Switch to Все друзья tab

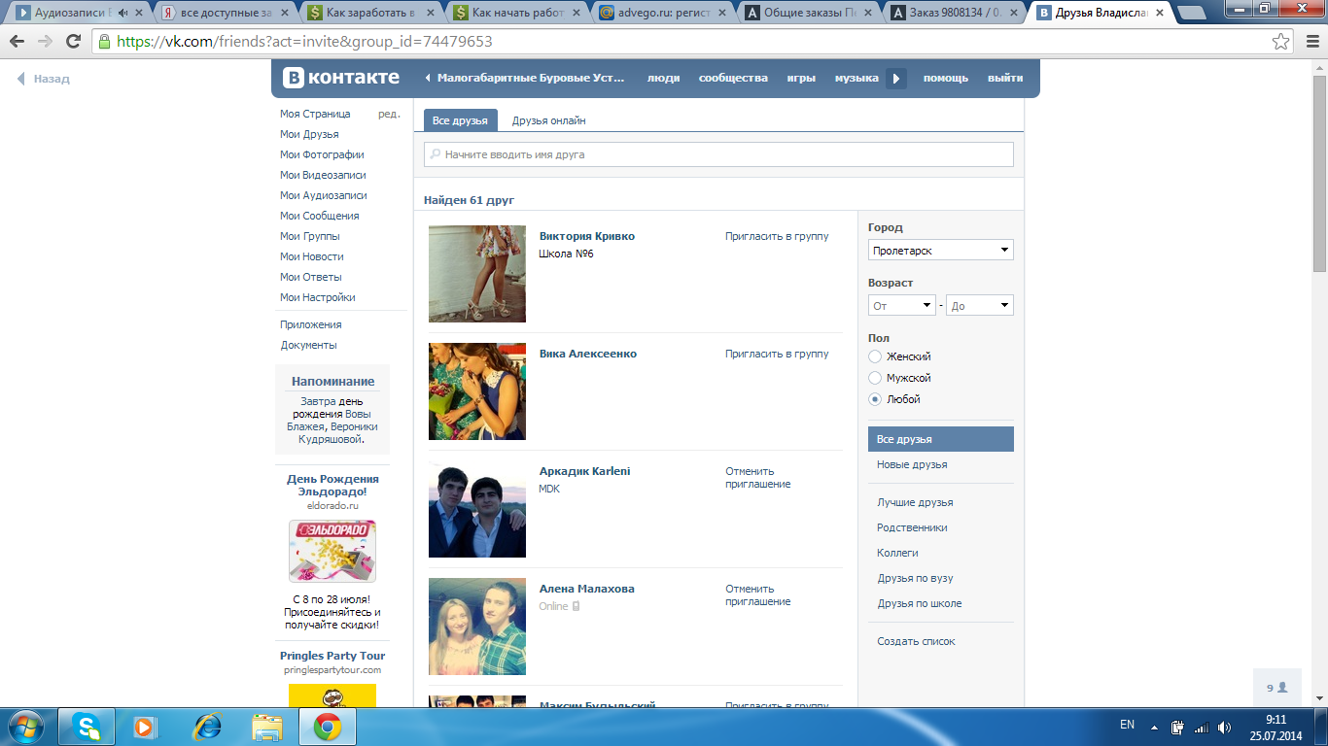pyautogui.click(x=460, y=120)
